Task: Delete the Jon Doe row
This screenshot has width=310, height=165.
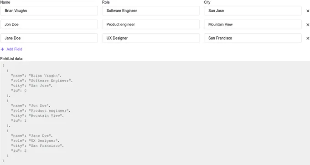Action: click(x=308, y=25)
